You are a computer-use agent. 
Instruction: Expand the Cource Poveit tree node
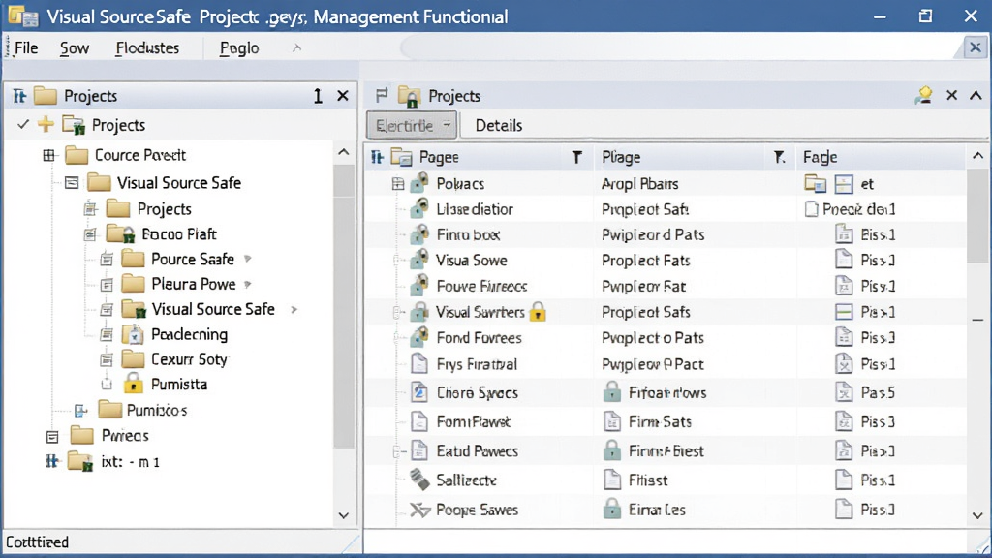pyautogui.click(x=48, y=155)
